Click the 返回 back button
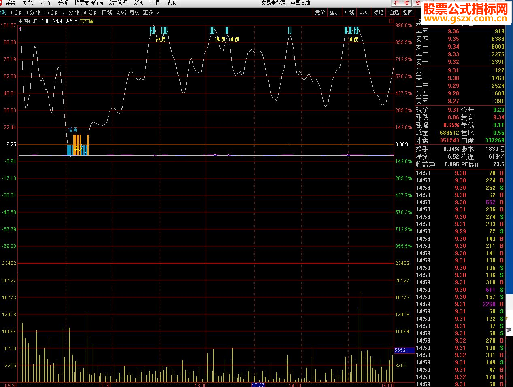The width and height of the screenshot is (513, 387). (407, 13)
